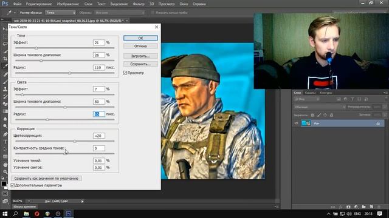Select the Clone Stamp tool
Screen dimensions: 389x218
[x=5, y=89]
